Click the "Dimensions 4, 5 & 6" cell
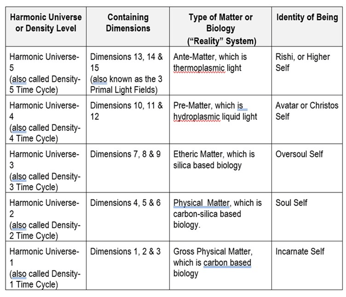The image size is (346, 297). (126, 203)
